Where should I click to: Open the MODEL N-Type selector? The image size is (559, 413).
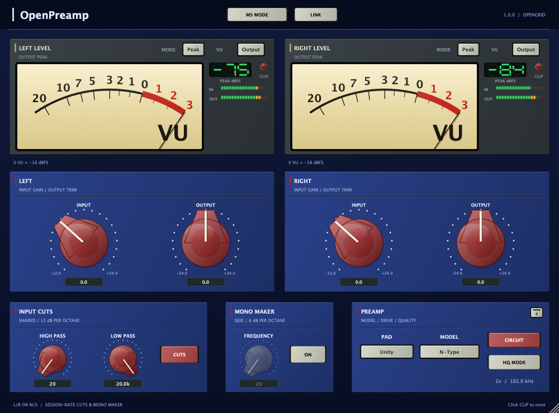point(449,352)
